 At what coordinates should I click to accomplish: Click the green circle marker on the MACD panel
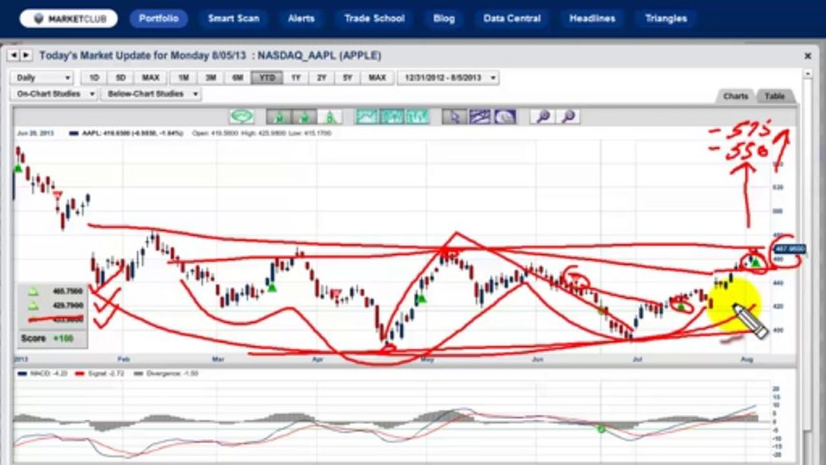pos(601,429)
